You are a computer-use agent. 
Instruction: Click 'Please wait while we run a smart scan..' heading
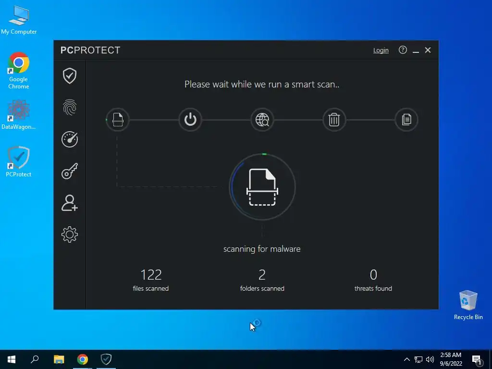tap(262, 85)
